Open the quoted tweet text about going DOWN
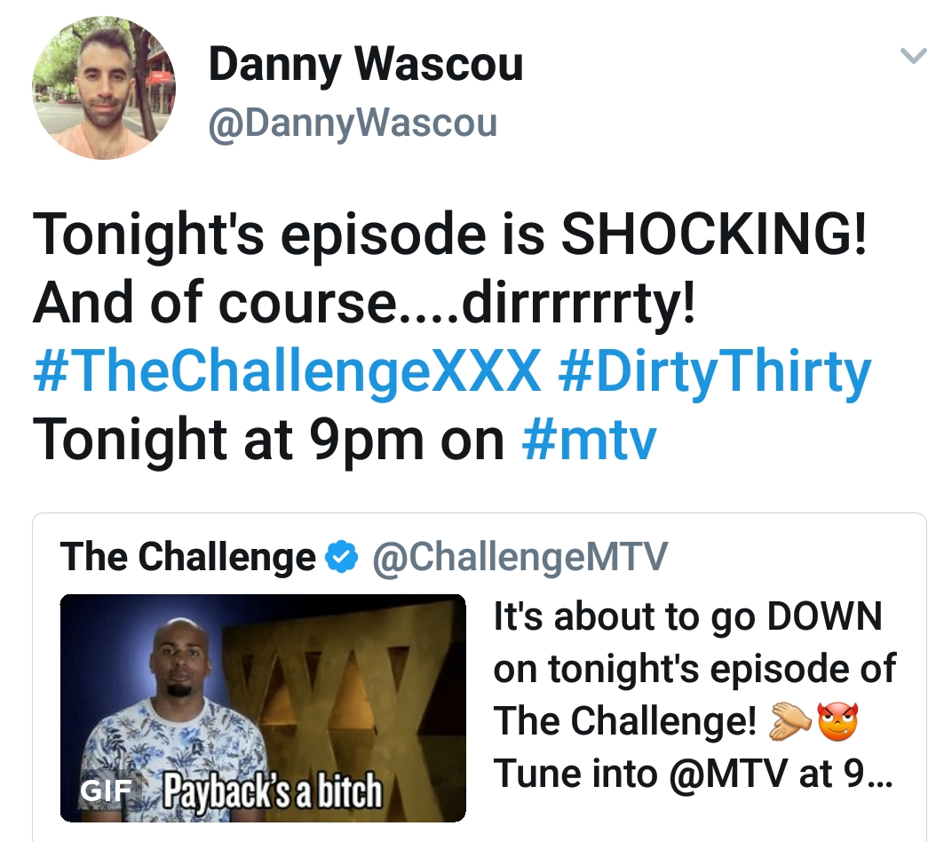Image resolution: width=952 pixels, height=842 pixels. (694, 695)
